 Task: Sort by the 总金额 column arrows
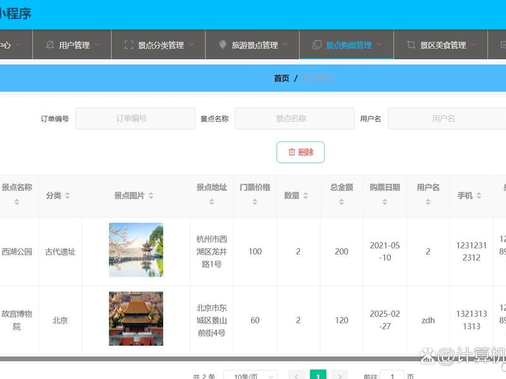342,202
